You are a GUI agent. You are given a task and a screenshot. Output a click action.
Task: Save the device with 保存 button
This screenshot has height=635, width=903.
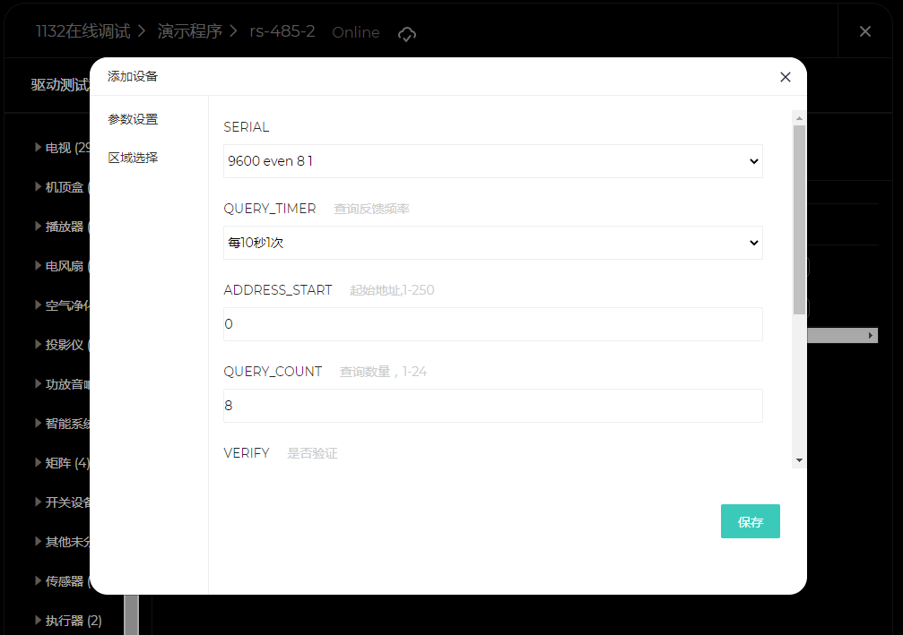tap(751, 521)
